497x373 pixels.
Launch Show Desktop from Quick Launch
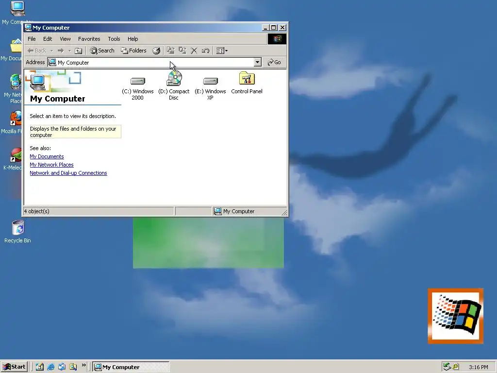coord(40,367)
